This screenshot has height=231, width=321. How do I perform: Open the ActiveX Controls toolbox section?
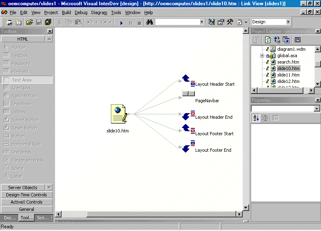point(27,202)
